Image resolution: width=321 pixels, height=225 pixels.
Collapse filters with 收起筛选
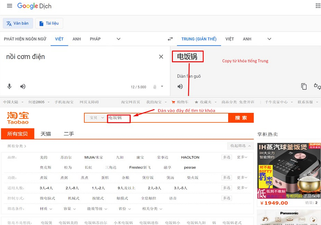pyautogui.click(x=240, y=146)
